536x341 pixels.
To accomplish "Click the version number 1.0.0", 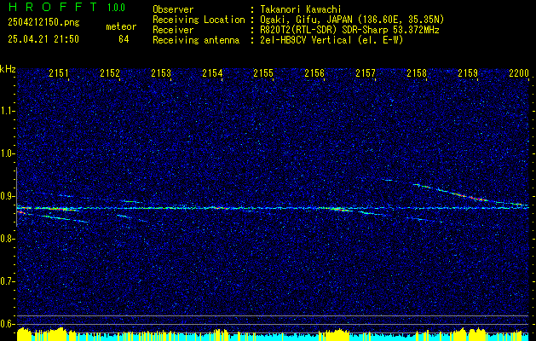I will [x=116, y=8].
